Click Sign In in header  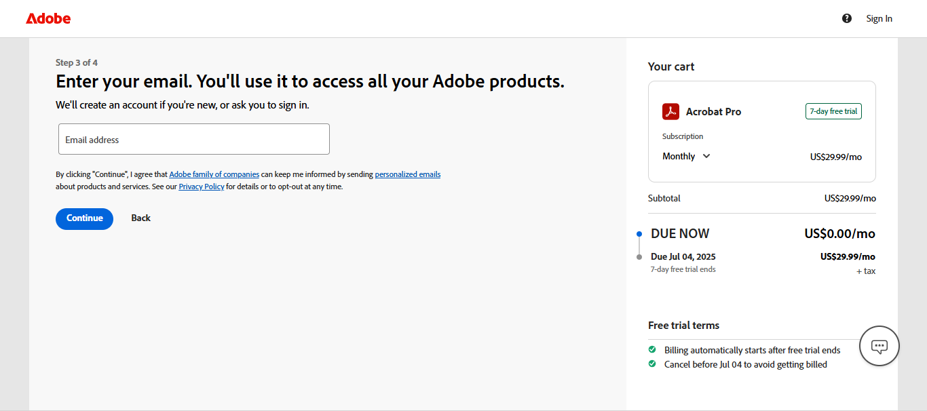(879, 18)
